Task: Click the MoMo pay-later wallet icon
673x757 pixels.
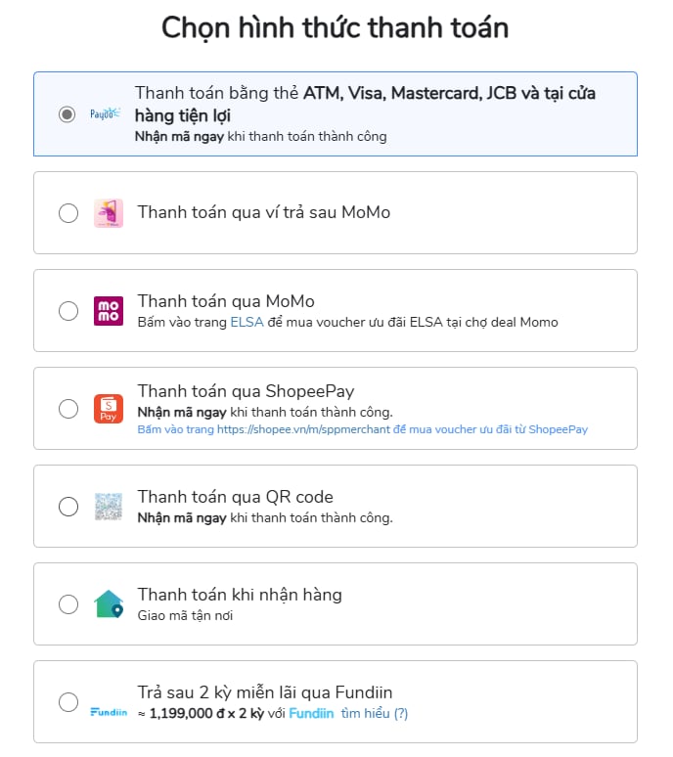Action: pos(109,213)
